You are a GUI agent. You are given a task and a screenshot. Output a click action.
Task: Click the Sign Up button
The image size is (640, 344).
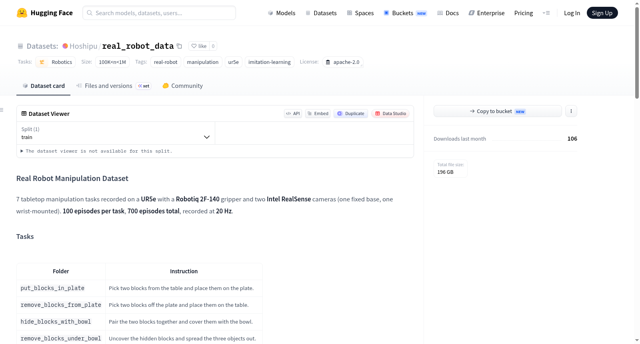(602, 13)
